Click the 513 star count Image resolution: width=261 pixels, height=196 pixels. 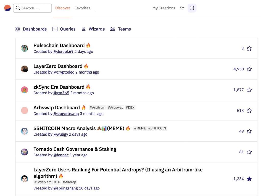click(240, 111)
